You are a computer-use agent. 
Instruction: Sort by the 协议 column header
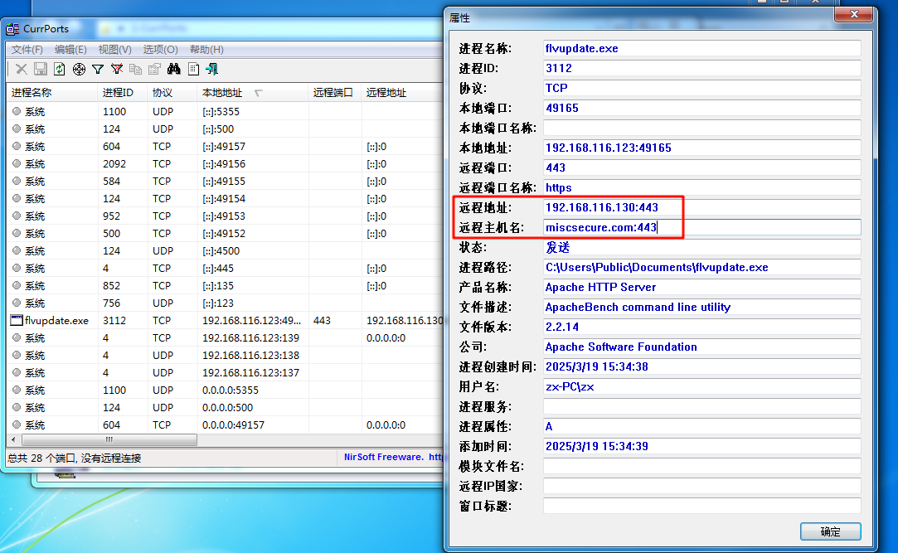point(163,93)
